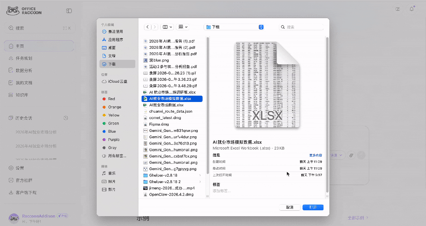Screen dimensions: 426x226
Task: Select file AI就业市场模拟数据.xlsx in list
Action: [x=172, y=98]
